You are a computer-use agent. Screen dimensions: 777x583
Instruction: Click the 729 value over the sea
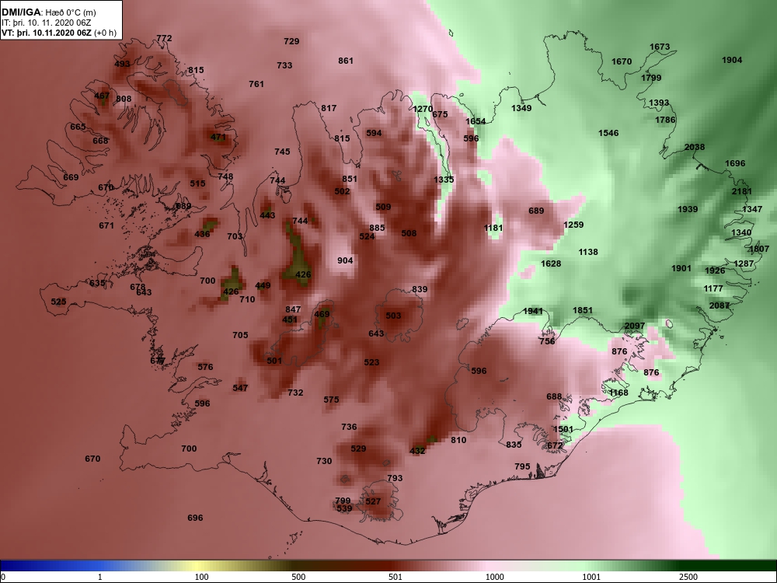[x=291, y=41]
